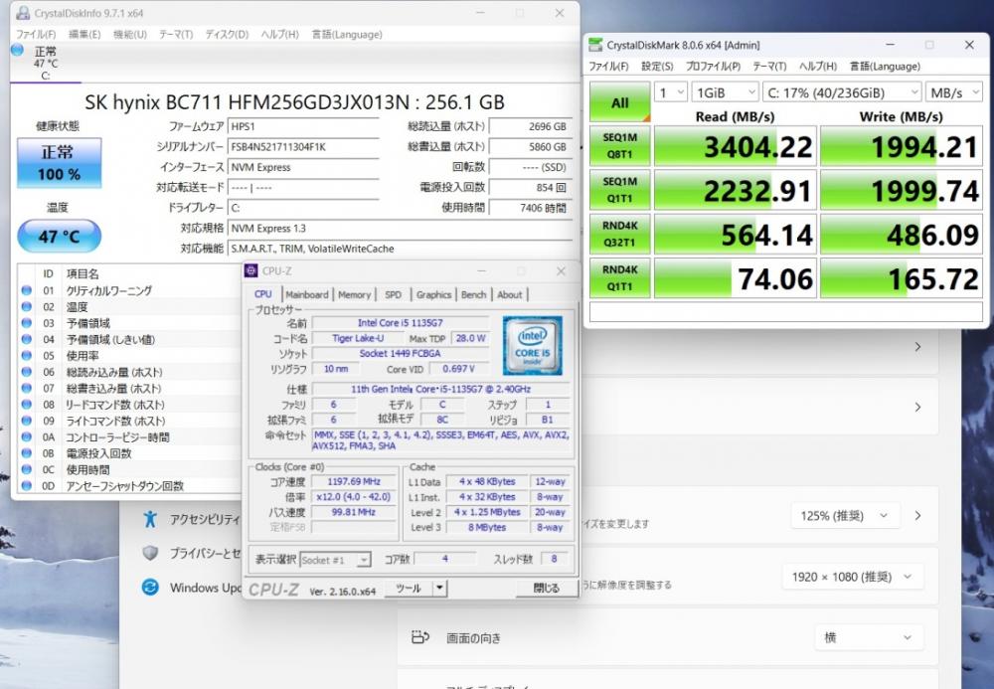Image resolution: width=994 pixels, height=689 pixels.
Task: Open ツール dropdown arrow in CPU-Z
Action: (x=439, y=589)
